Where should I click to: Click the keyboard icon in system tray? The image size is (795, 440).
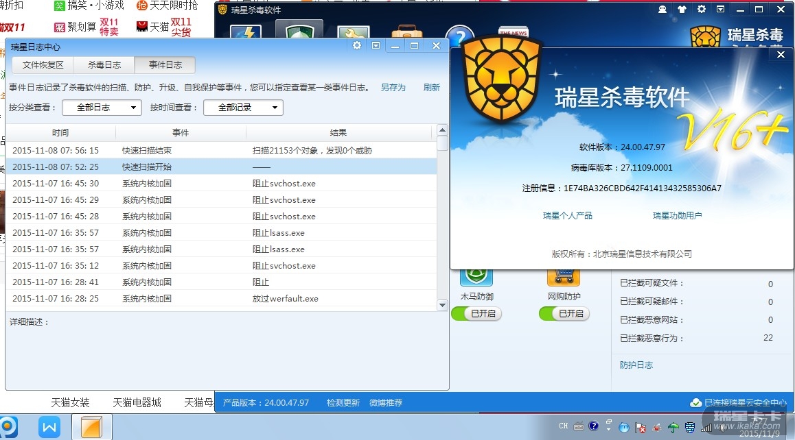click(579, 427)
